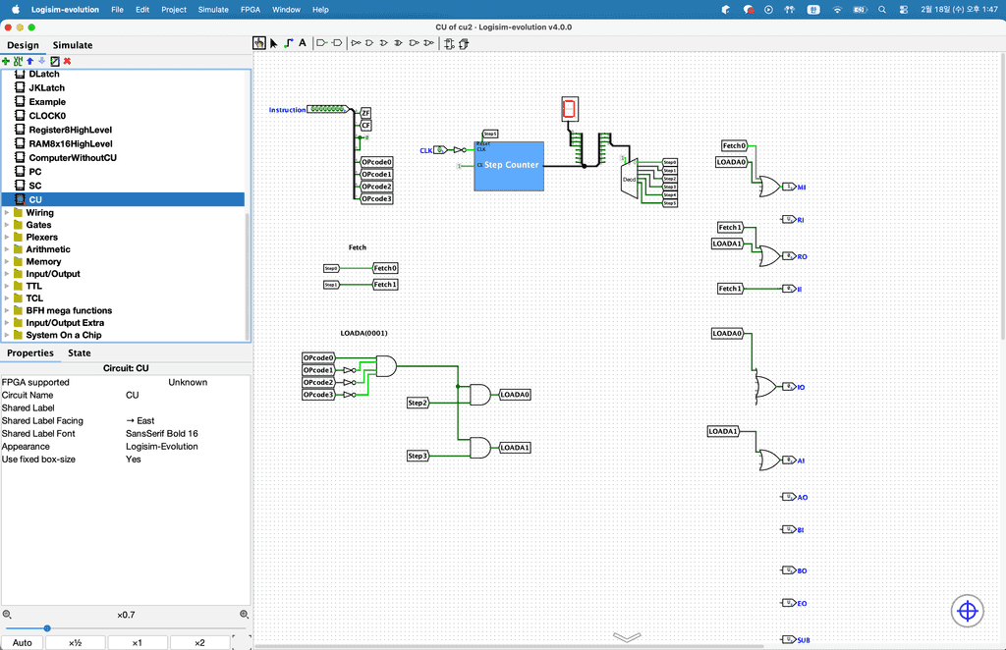Choose the Wiring tool in toolbar

click(288, 43)
